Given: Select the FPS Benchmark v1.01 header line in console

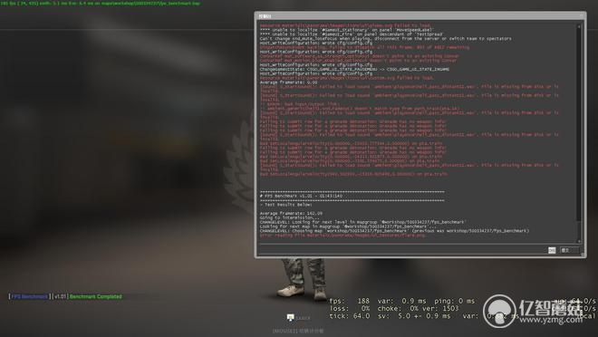Looking at the screenshot, I should pos(302,196).
